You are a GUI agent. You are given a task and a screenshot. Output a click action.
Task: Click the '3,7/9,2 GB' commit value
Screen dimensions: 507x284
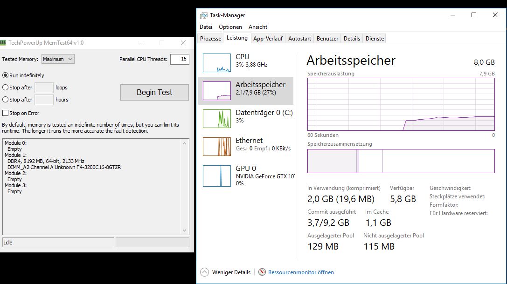pos(328,223)
